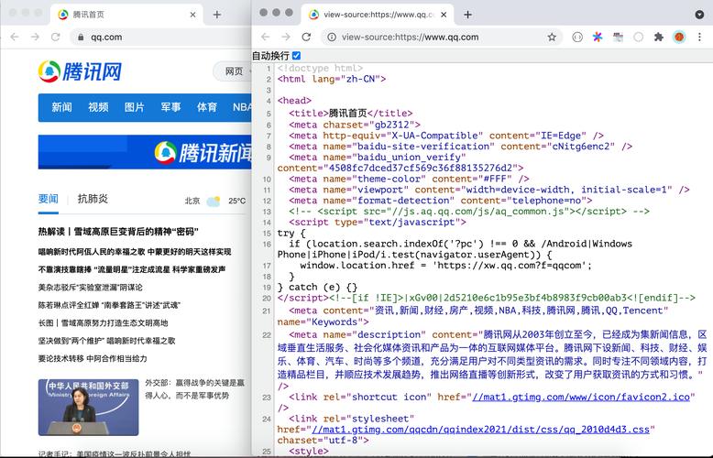This screenshot has width=713, height=458.
Task: Focus the qq.com address bar
Action: (x=161, y=38)
